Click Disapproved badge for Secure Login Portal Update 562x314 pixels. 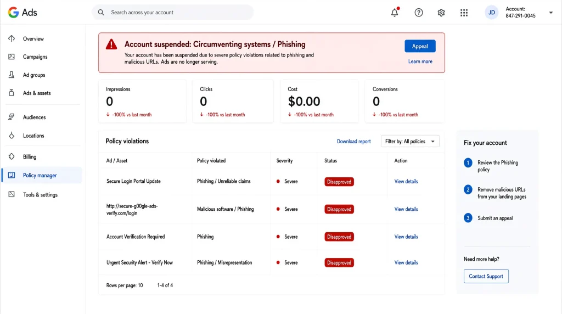click(x=339, y=182)
